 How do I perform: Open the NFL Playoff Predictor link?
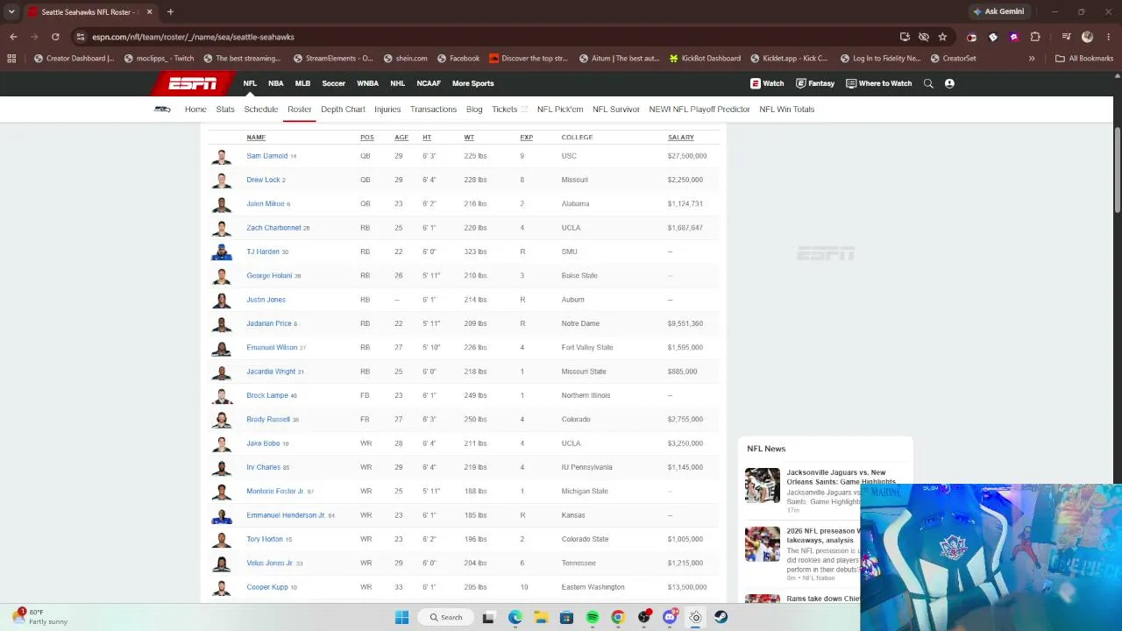(699, 110)
